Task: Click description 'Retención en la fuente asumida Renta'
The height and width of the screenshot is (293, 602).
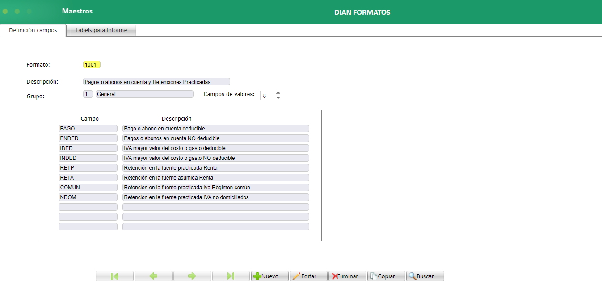Action: coord(216,178)
